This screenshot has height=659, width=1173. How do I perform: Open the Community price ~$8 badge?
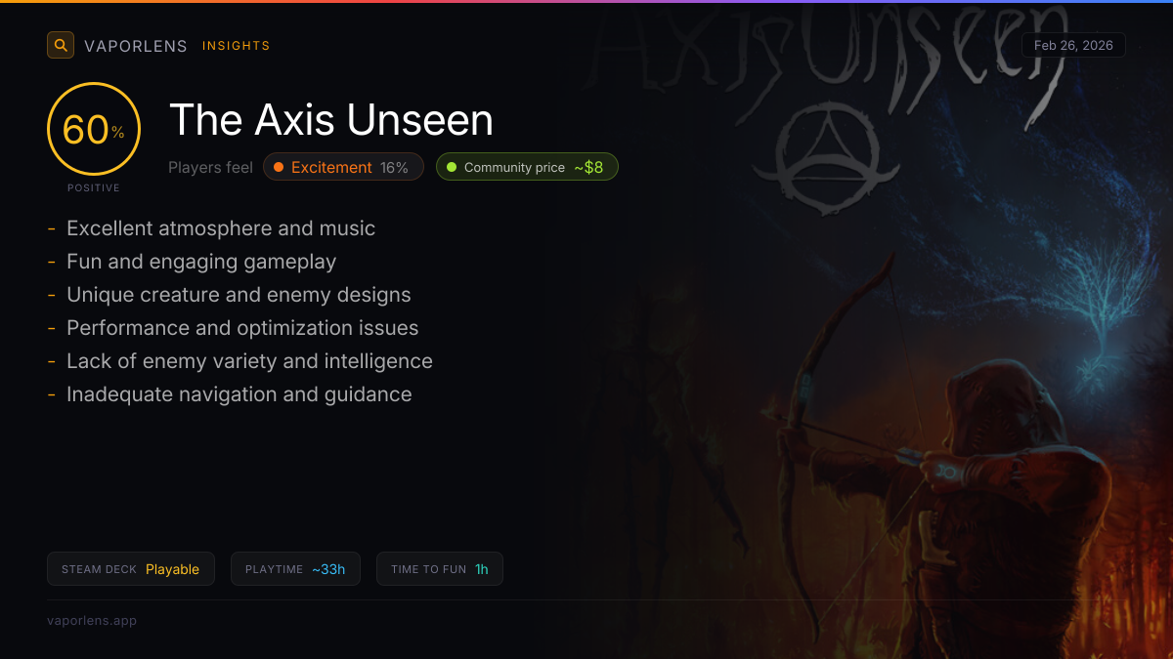coord(527,167)
